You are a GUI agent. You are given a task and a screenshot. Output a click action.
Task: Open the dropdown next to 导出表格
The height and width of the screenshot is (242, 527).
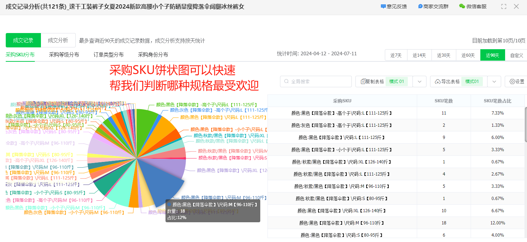(494, 82)
